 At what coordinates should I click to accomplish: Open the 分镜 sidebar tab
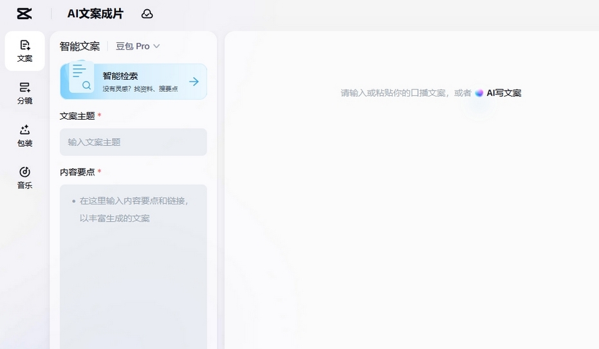point(25,93)
